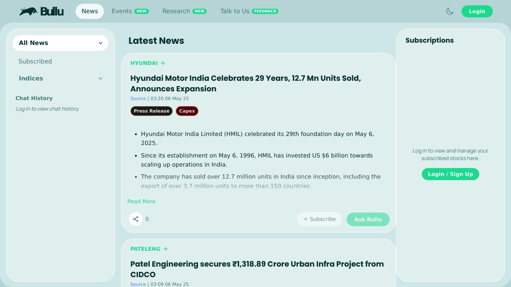Open the News tab
The height and width of the screenshot is (287, 511).
tap(90, 11)
